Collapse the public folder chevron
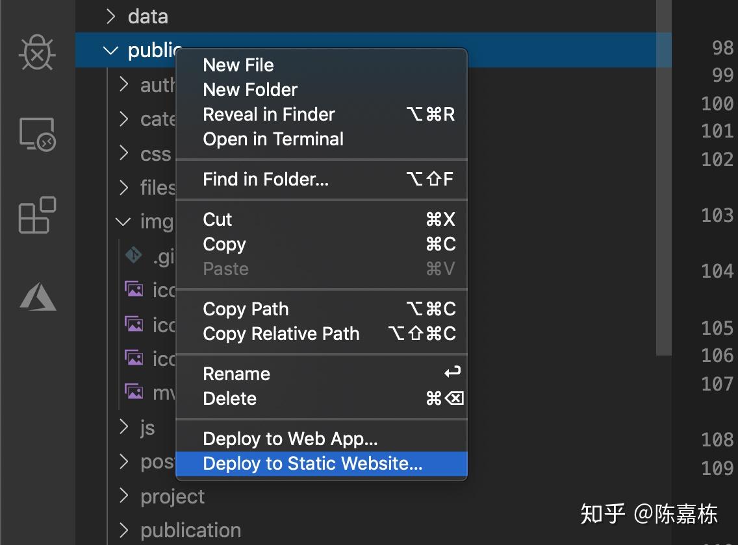This screenshot has height=545, width=738. point(111,50)
